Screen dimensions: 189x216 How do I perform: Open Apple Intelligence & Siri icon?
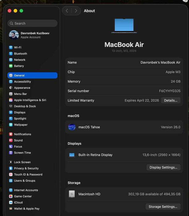11,100
